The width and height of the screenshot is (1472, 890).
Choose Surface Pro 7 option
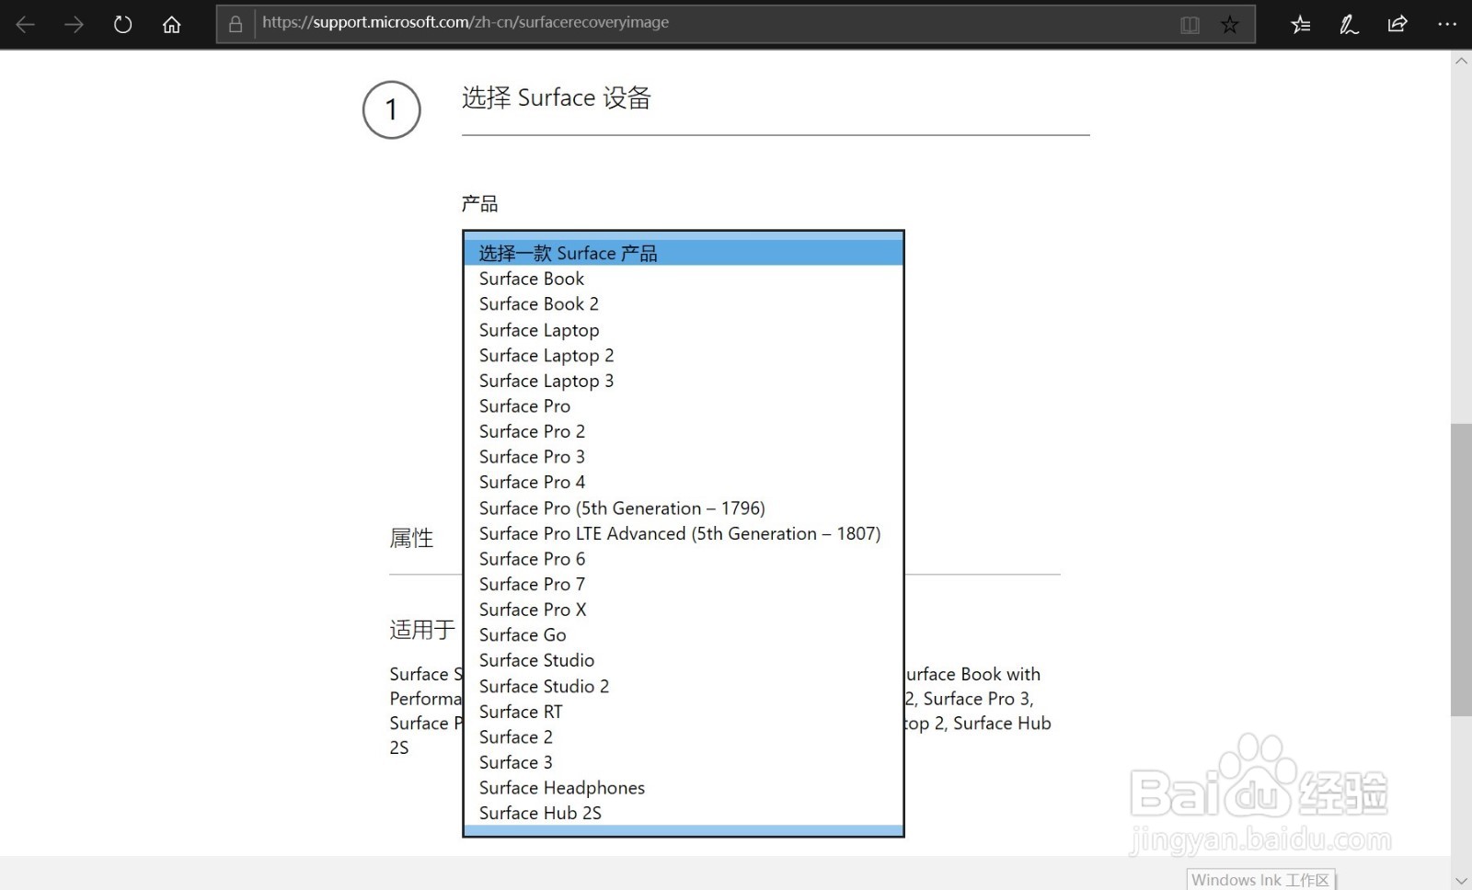pyautogui.click(x=684, y=585)
